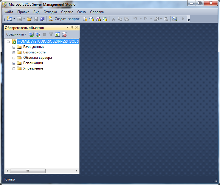Click the Analysis Services DMX Query icon
The height and width of the screenshot is (185, 220).
click(98, 19)
